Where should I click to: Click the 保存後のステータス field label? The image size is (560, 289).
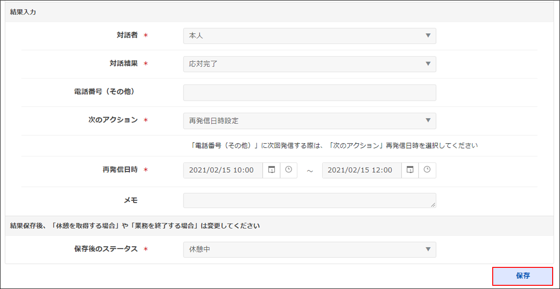(x=106, y=249)
